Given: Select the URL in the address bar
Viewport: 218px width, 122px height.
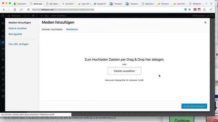Looking at the screenshot, I should coord(63,9).
